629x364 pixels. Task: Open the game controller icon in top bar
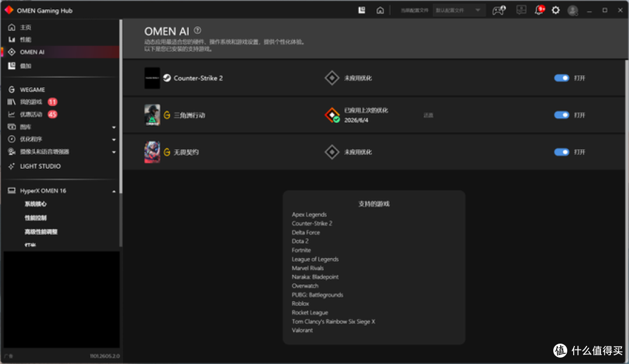pos(499,10)
